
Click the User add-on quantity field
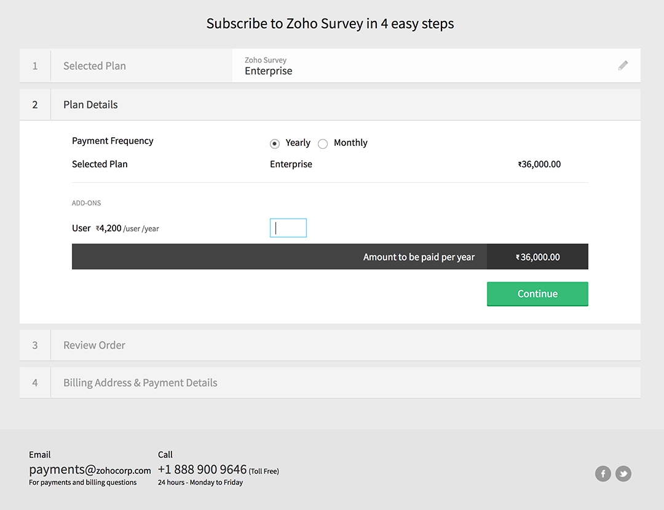tap(288, 228)
